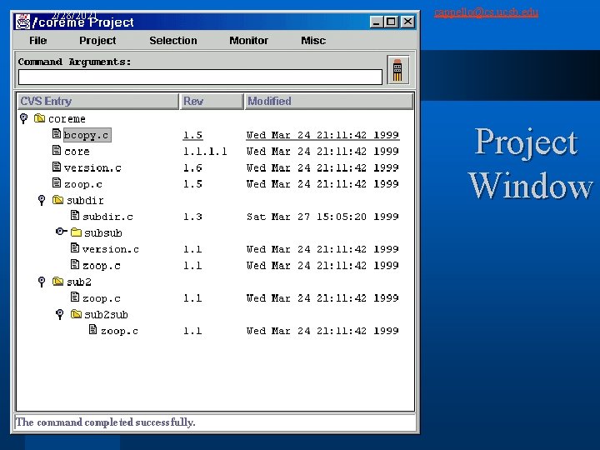The image size is (600, 450).
Task: Maximize the coreme Project window
Action: click(x=391, y=22)
